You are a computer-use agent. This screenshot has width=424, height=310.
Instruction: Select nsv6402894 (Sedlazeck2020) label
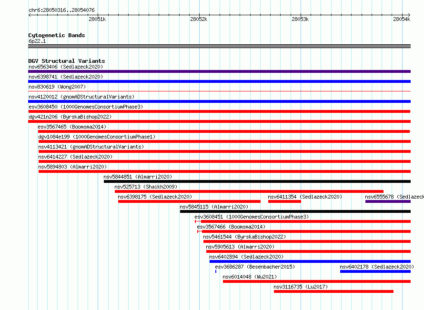(x=246, y=257)
